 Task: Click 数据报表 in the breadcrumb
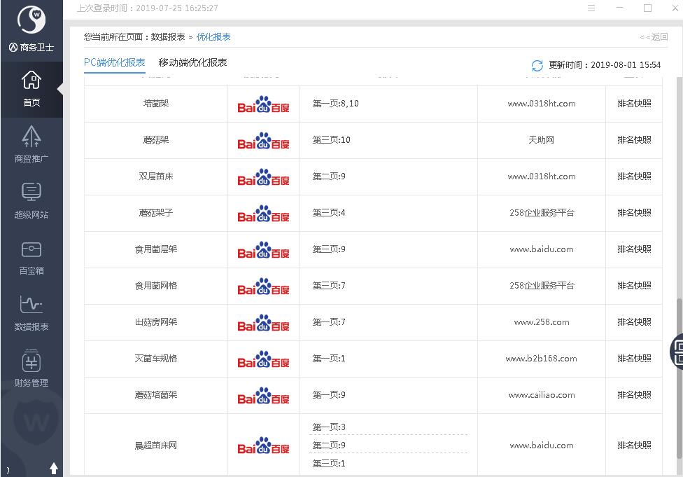(x=168, y=37)
